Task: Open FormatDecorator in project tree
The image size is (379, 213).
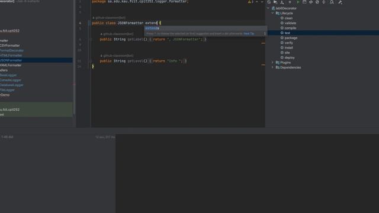Action: [12, 50]
